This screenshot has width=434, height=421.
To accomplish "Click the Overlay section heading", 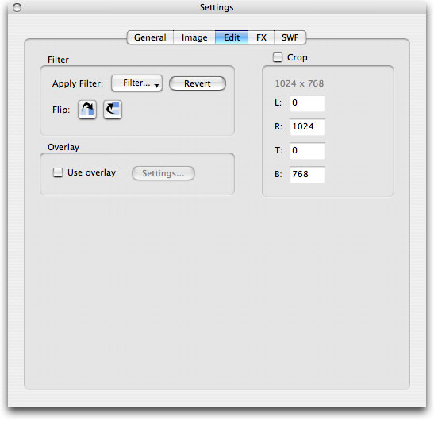I will coord(63,147).
